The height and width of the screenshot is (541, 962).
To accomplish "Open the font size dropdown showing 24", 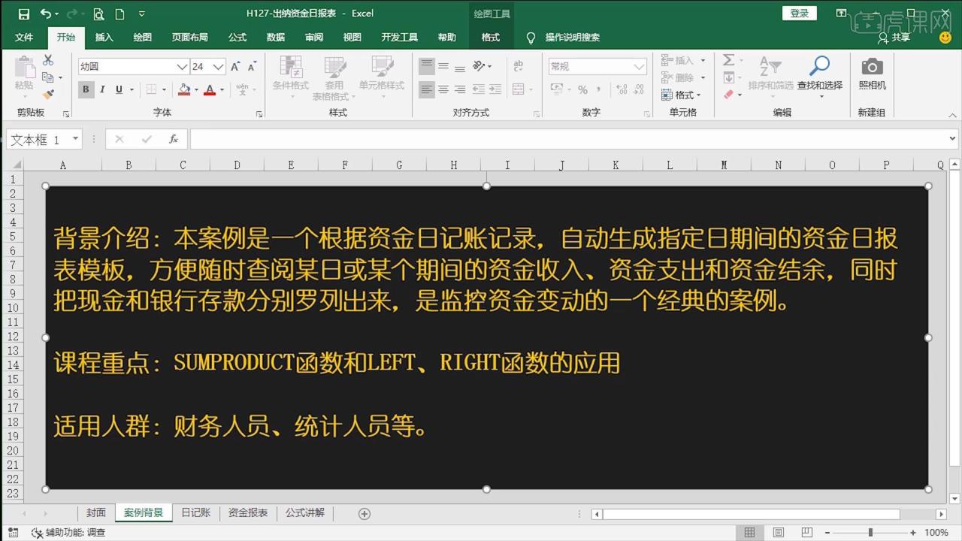I will click(x=218, y=67).
